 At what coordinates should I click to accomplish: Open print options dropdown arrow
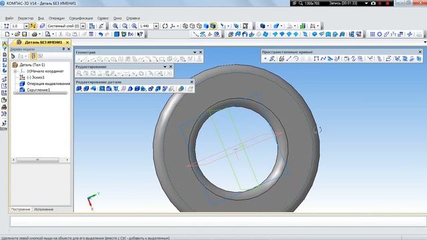[40, 34]
